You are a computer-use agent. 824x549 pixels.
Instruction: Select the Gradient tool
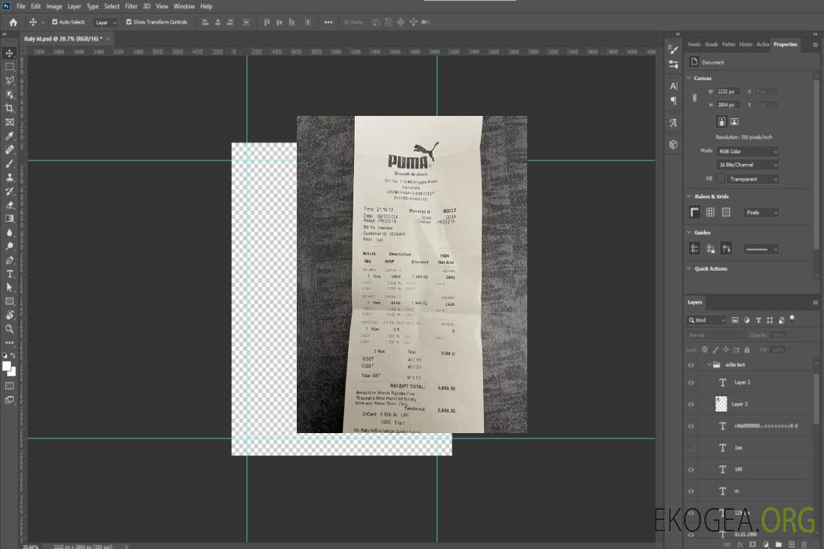[x=9, y=219]
